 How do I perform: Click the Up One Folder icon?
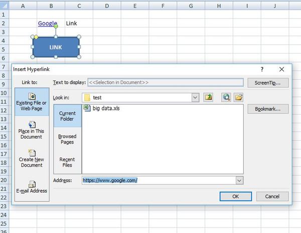(208, 97)
